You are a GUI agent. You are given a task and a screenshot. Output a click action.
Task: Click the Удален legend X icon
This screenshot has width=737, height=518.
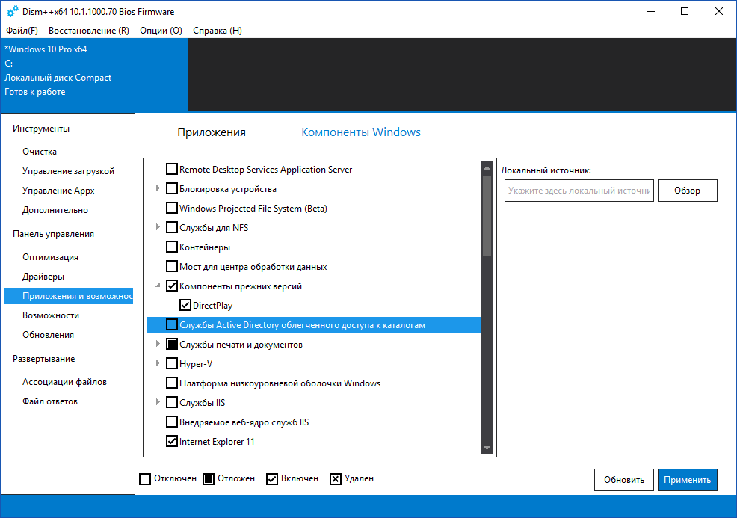point(336,479)
